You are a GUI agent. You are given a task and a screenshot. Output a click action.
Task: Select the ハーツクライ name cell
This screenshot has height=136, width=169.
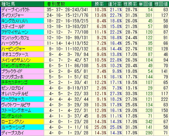[x=23, y=43]
